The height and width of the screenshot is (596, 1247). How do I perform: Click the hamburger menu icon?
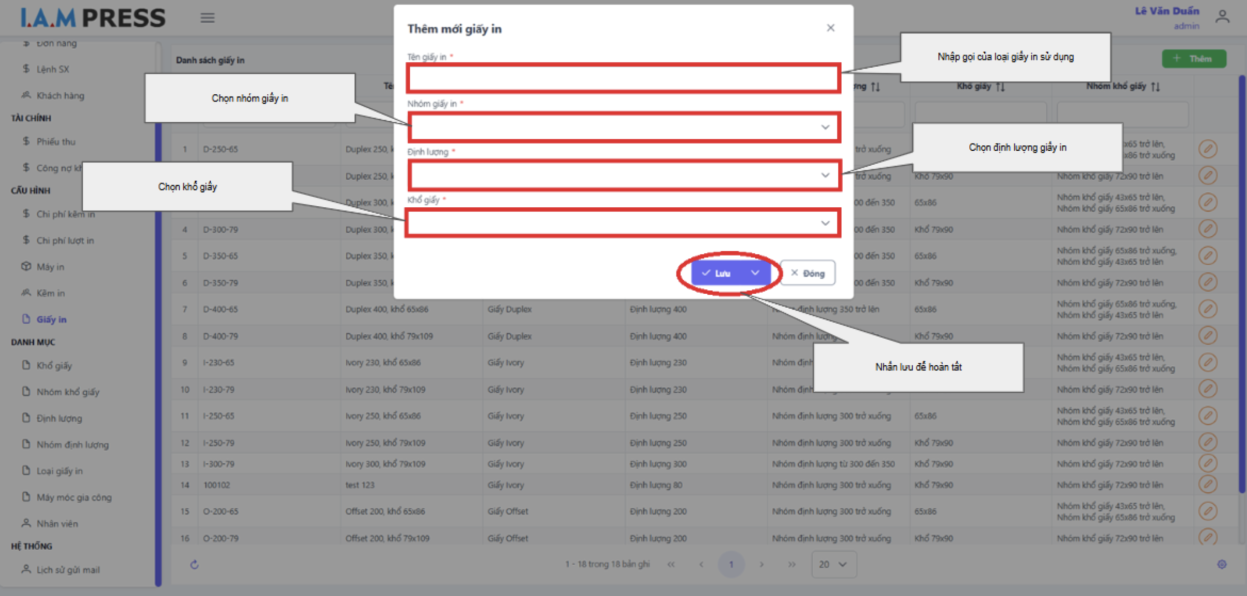(x=207, y=18)
